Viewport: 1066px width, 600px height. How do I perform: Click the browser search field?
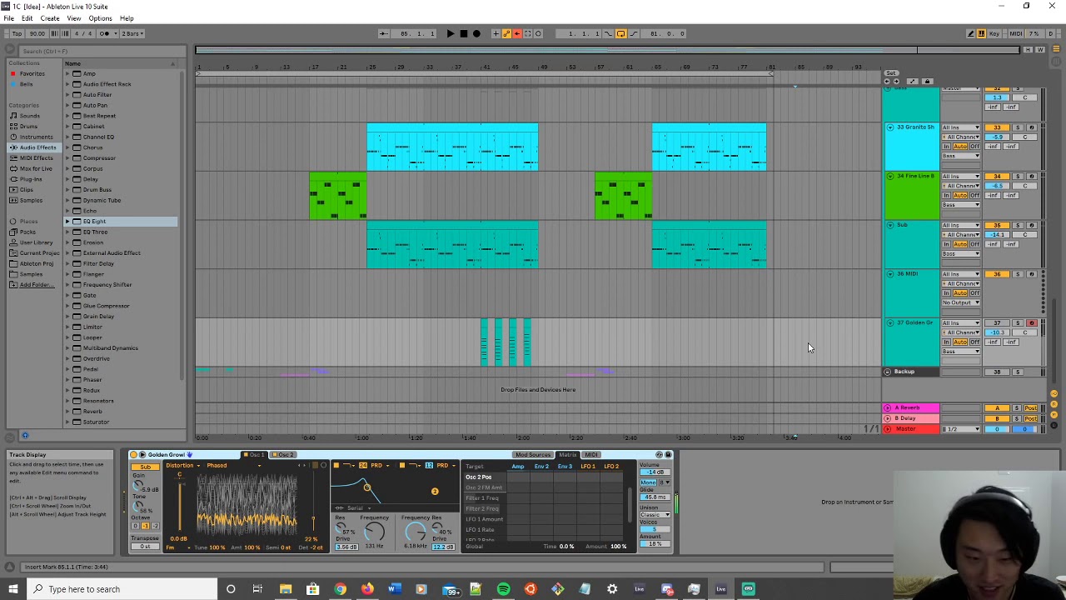[x=96, y=51]
